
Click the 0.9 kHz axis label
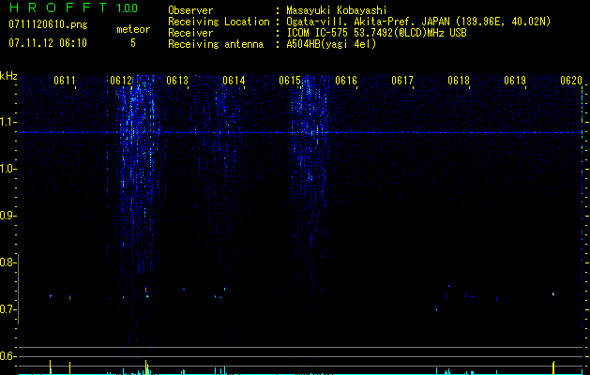tap(7, 216)
